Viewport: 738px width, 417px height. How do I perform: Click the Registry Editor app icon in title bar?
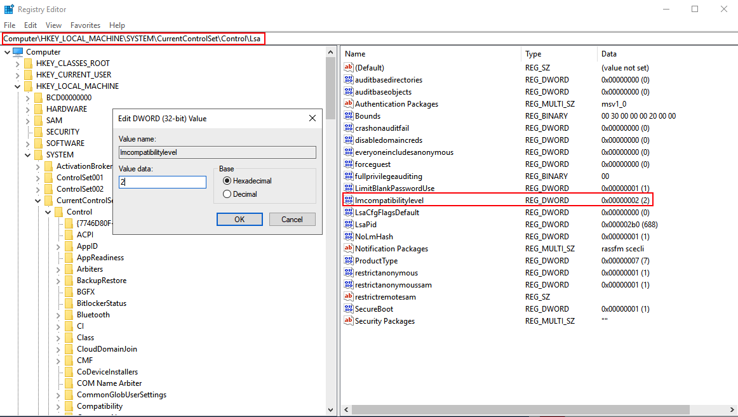click(x=9, y=10)
